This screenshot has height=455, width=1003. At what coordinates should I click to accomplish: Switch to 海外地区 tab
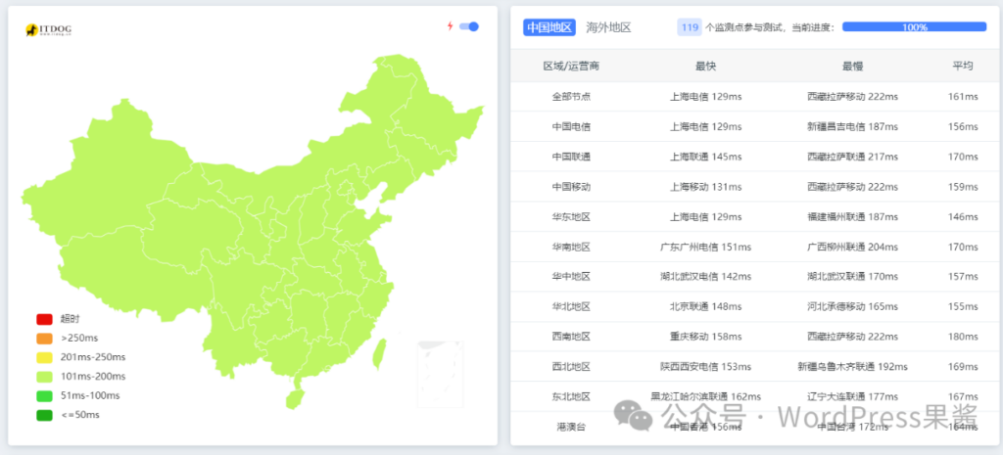(608, 27)
